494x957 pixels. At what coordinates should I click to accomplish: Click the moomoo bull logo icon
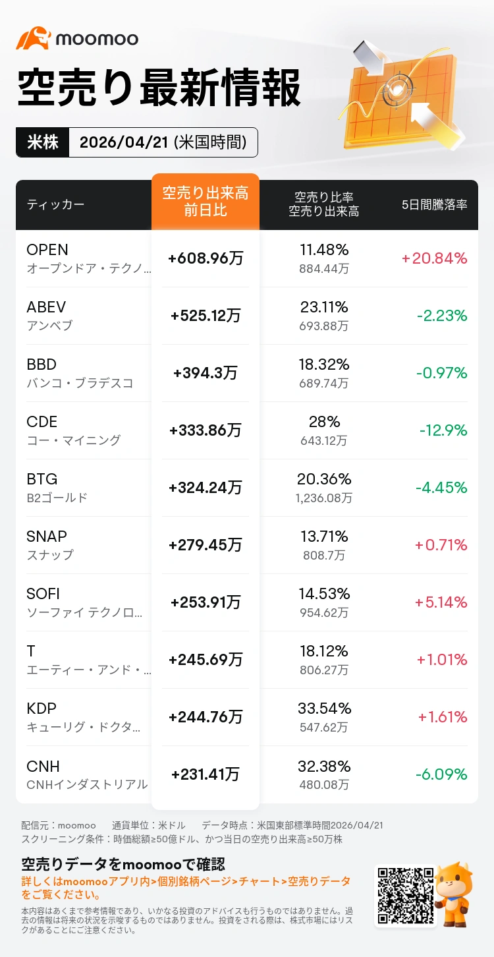pyautogui.click(x=33, y=38)
